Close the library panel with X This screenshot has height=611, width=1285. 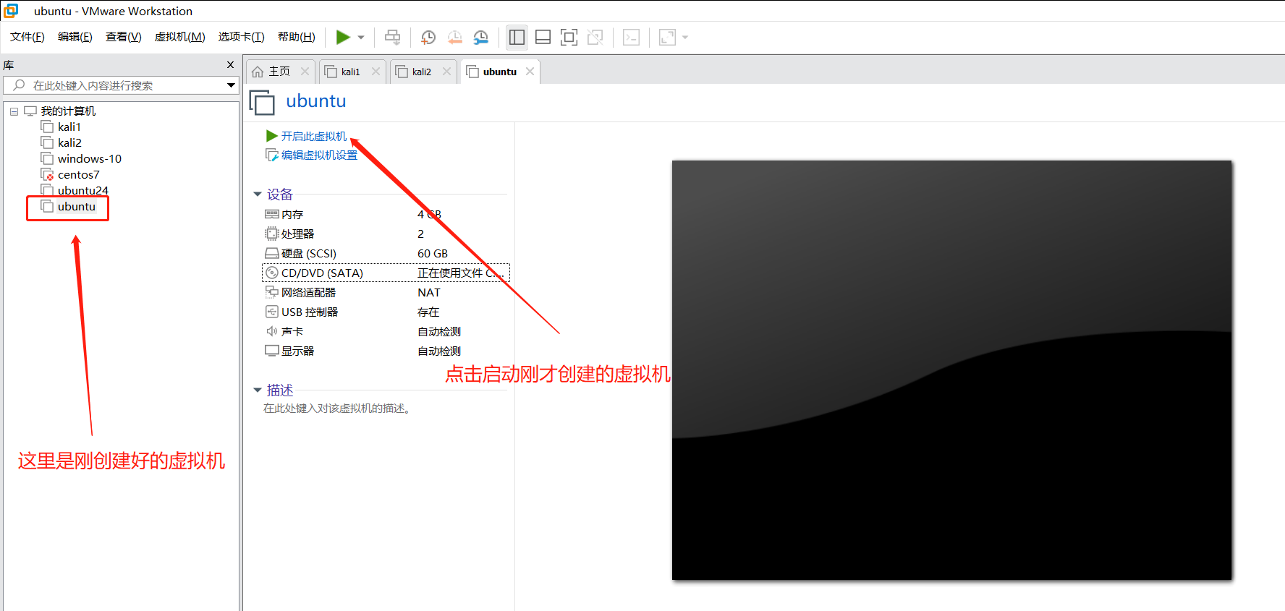[x=230, y=65]
